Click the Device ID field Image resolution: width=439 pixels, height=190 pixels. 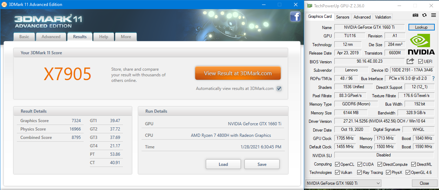point(412,70)
